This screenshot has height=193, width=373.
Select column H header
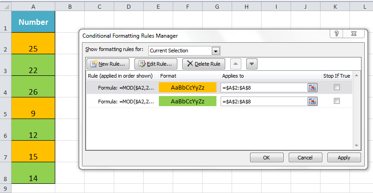coord(247,7)
